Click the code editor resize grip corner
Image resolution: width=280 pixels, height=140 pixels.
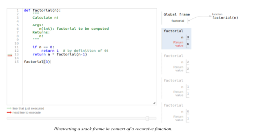point(154,103)
